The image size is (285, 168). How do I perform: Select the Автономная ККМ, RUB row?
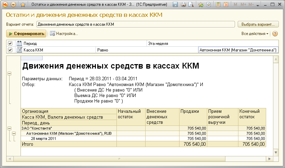pyautogui.click(x=69, y=133)
